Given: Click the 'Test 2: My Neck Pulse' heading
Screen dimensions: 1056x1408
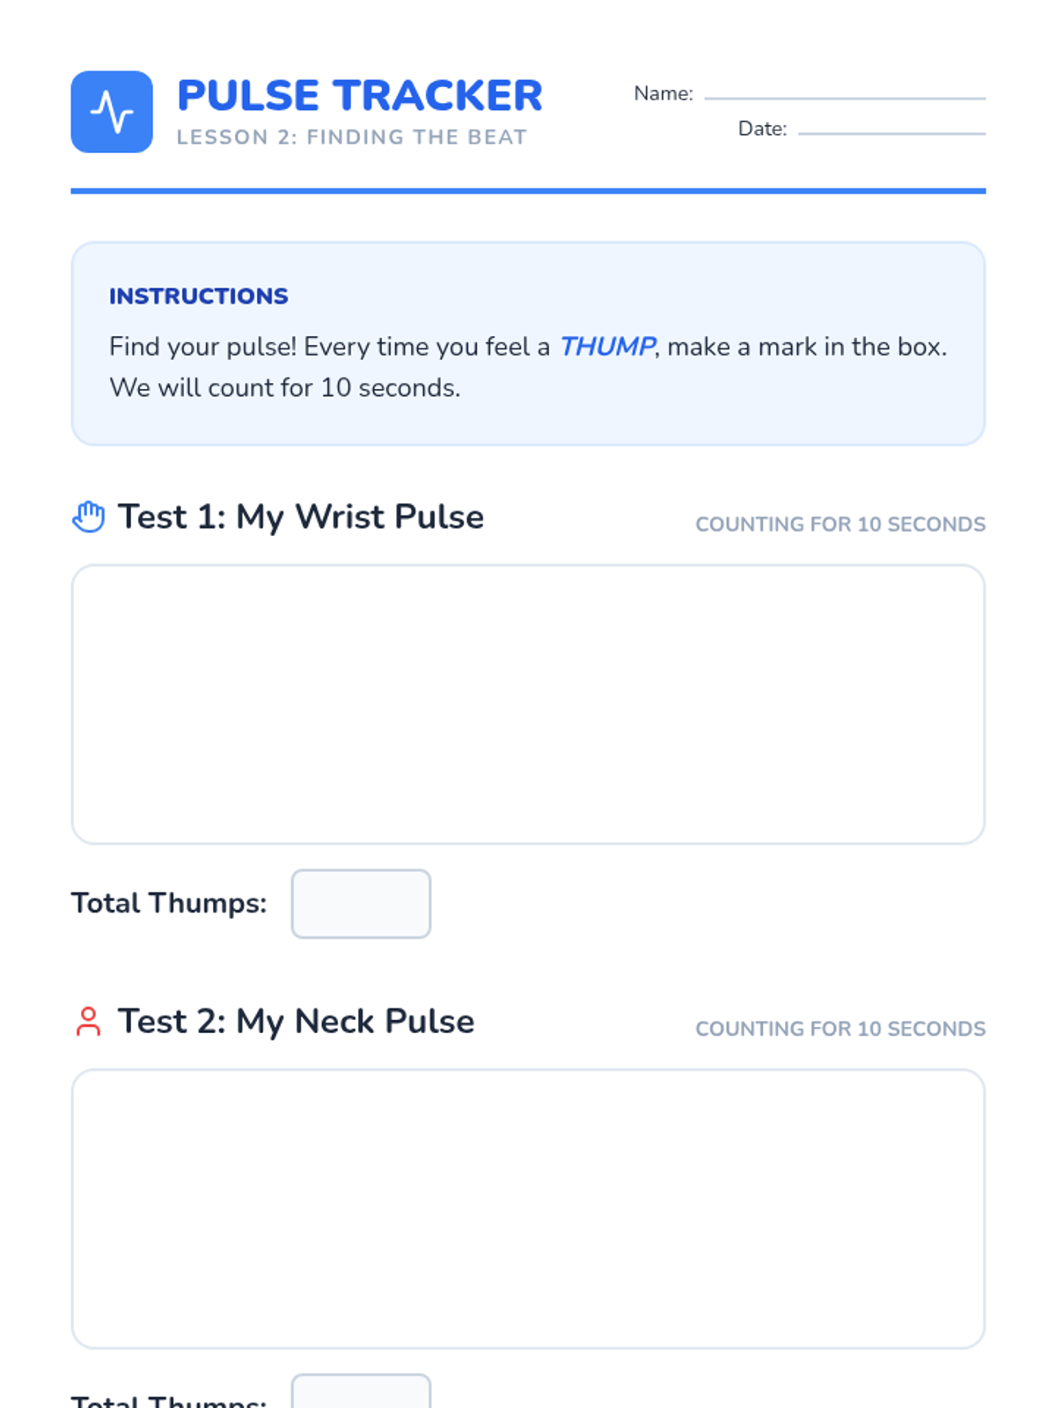Looking at the screenshot, I should tap(296, 1022).
